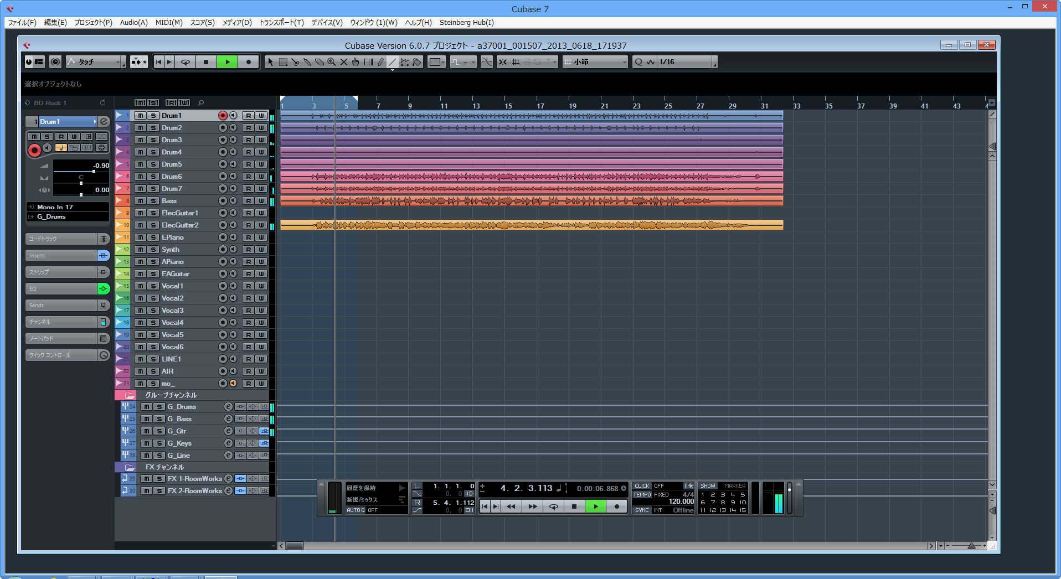Open the MIDI(M) menu
The height and width of the screenshot is (579, 1061).
pos(168,23)
